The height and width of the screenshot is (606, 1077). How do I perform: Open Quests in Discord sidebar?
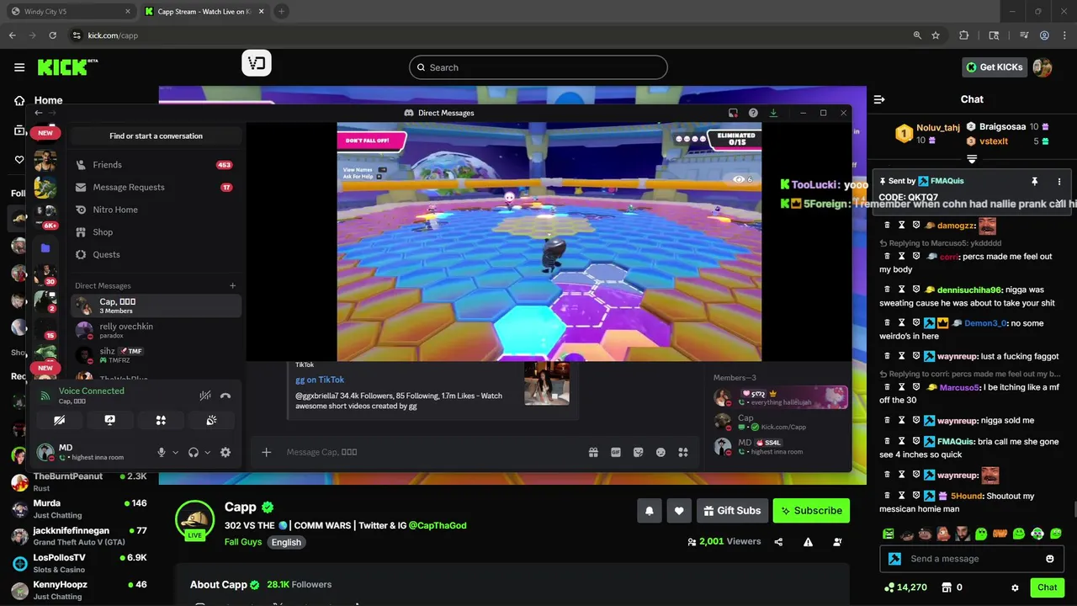(155, 254)
